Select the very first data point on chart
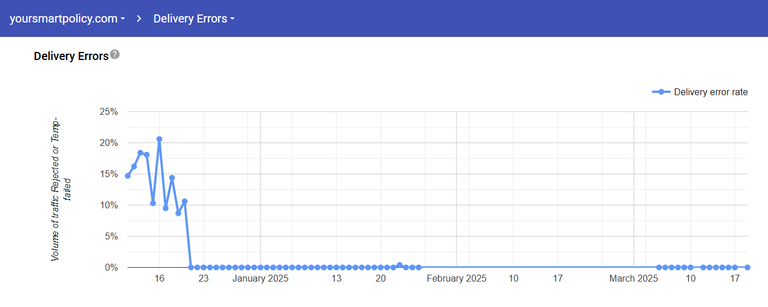 tap(128, 175)
